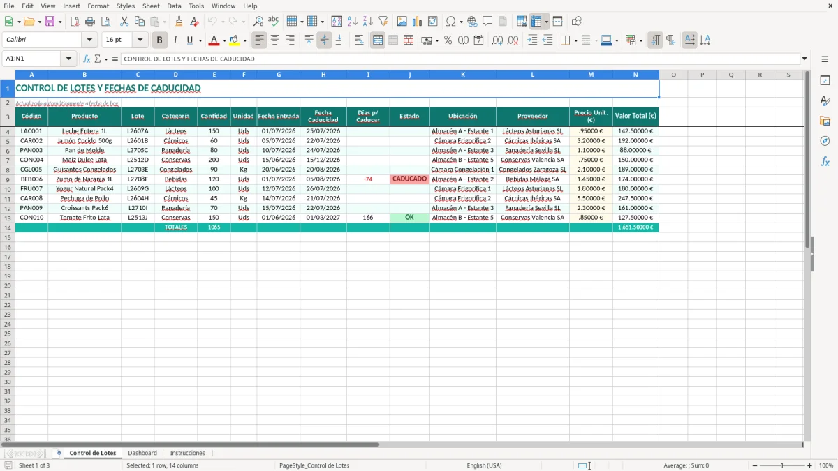Open sidebar Properties icon

[825, 80]
